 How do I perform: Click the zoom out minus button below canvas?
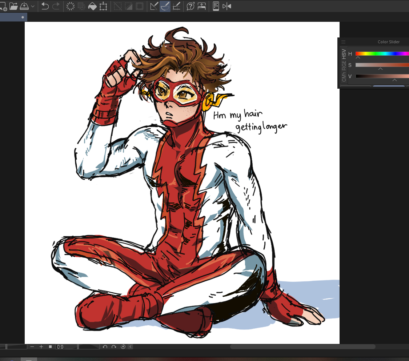tap(32, 347)
